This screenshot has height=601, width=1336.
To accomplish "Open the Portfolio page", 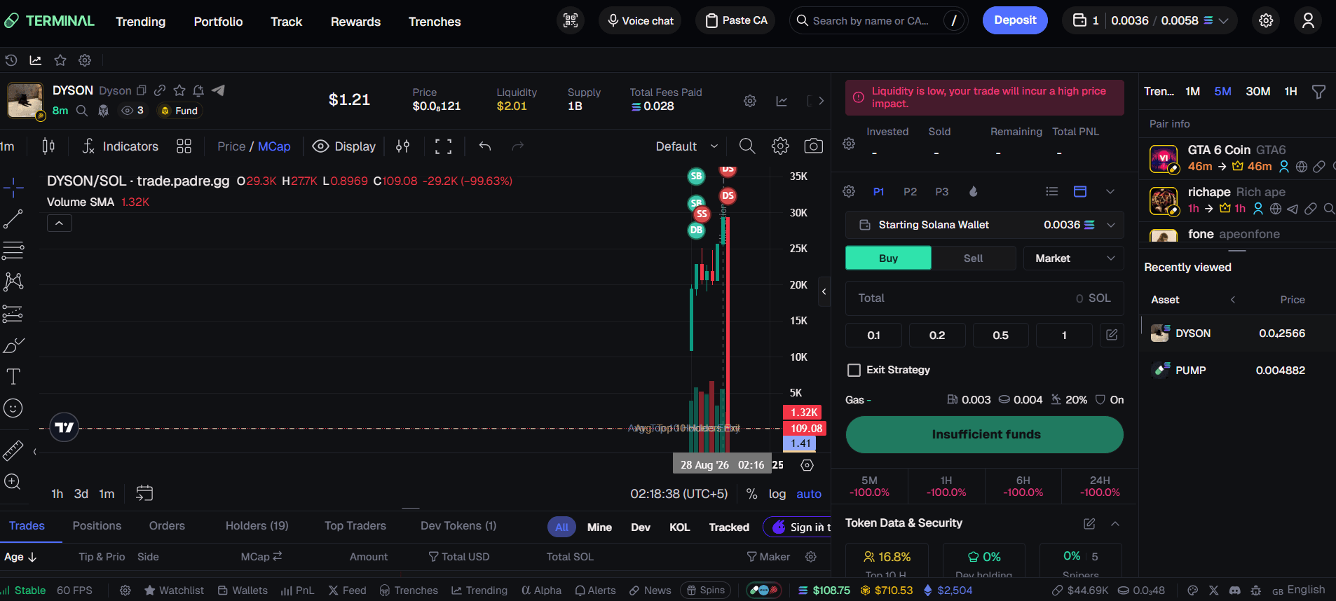I will [218, 22].
